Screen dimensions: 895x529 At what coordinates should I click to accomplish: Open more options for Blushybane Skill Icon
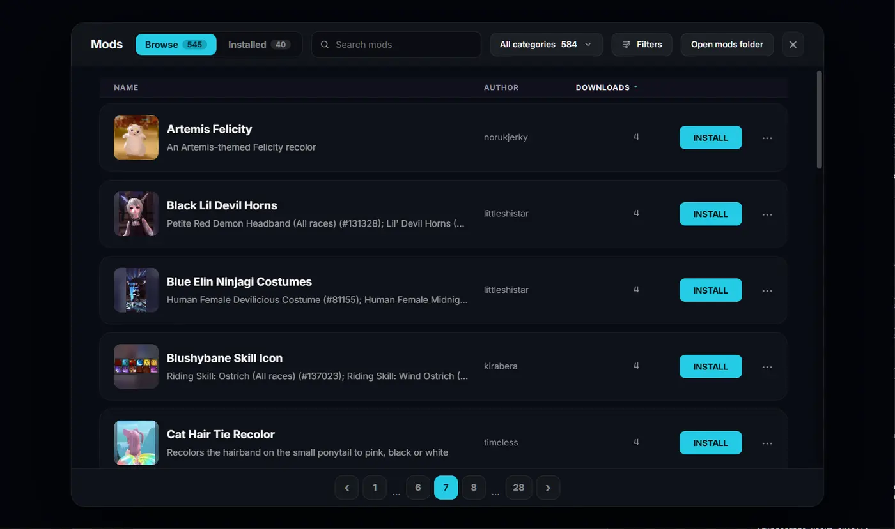[x=767, y=367]
